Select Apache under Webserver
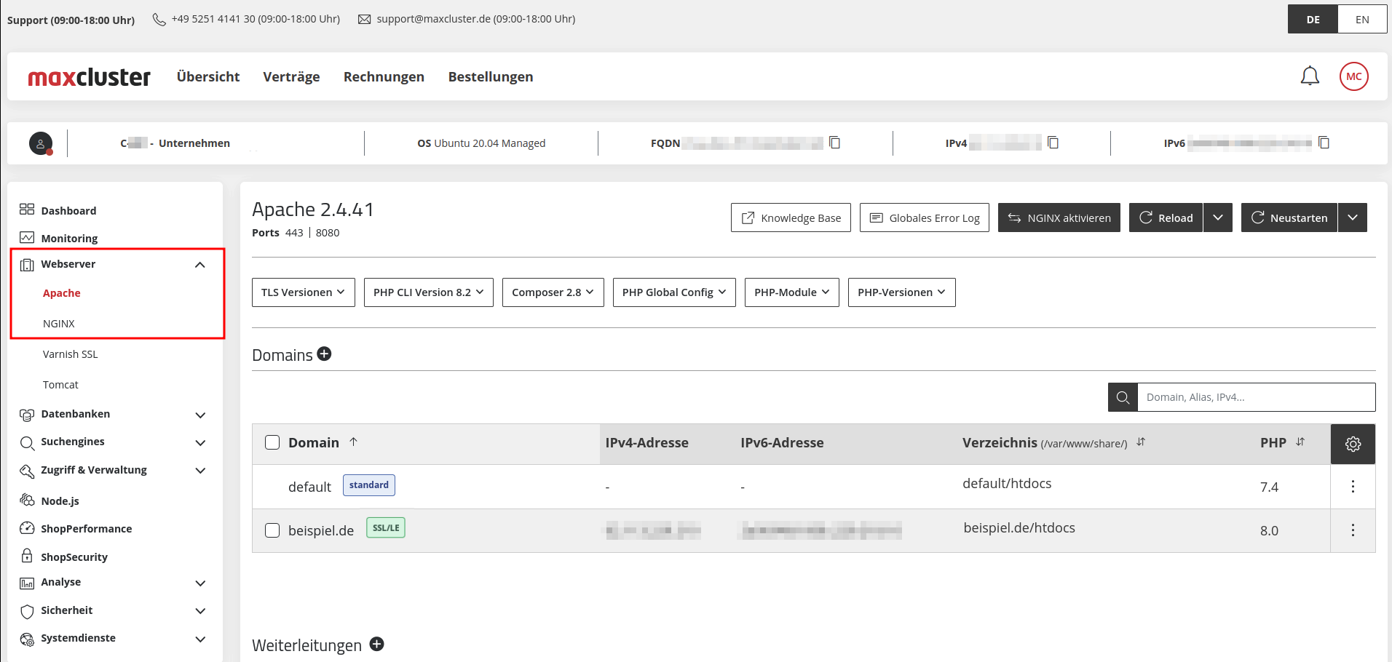 coord(62,293)
